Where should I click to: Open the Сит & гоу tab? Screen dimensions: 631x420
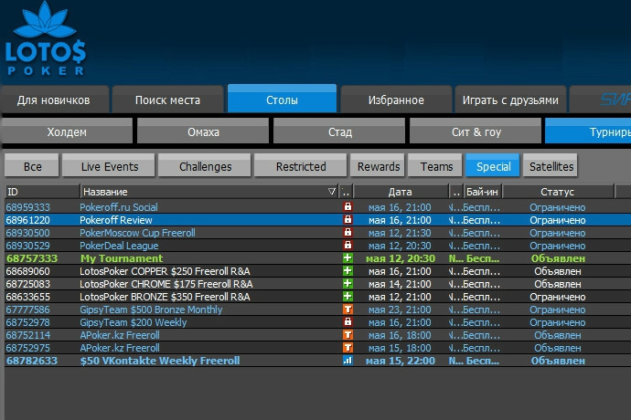coord(476,131)
